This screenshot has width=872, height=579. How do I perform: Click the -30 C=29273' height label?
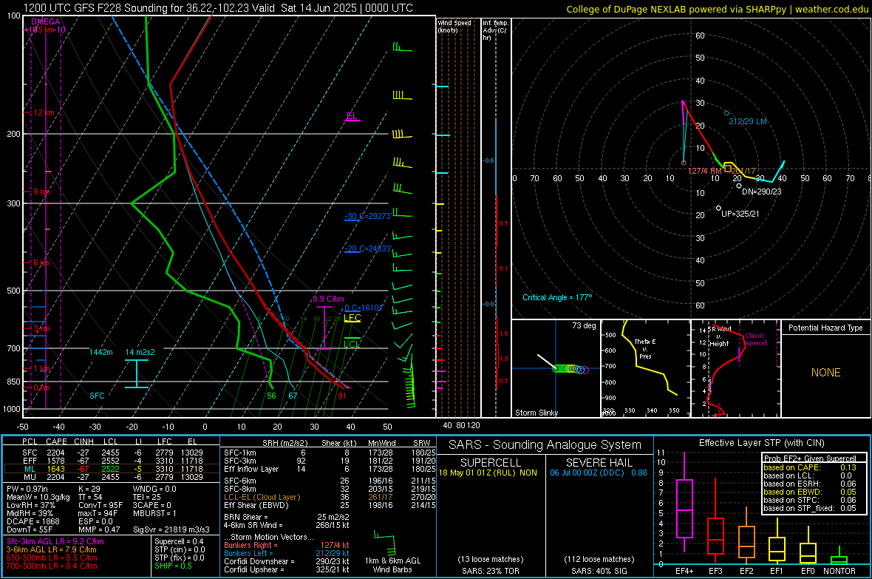click(x=367, y=216)
